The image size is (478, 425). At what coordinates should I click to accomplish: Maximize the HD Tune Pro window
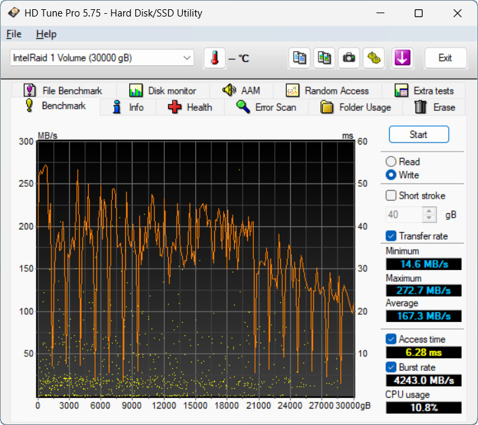[x=419, y=13]
